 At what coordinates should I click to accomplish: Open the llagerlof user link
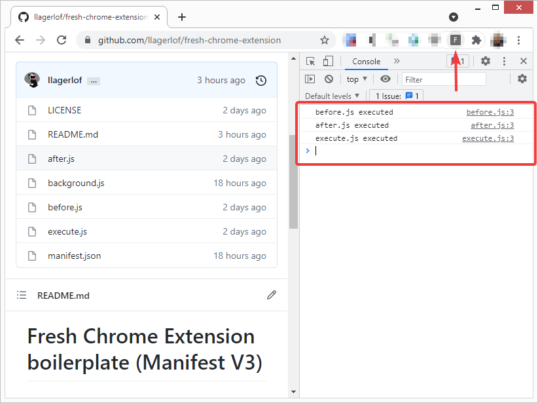tap(65, 81)
